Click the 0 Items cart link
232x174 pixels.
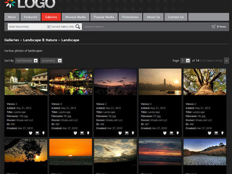click(221, 27)
